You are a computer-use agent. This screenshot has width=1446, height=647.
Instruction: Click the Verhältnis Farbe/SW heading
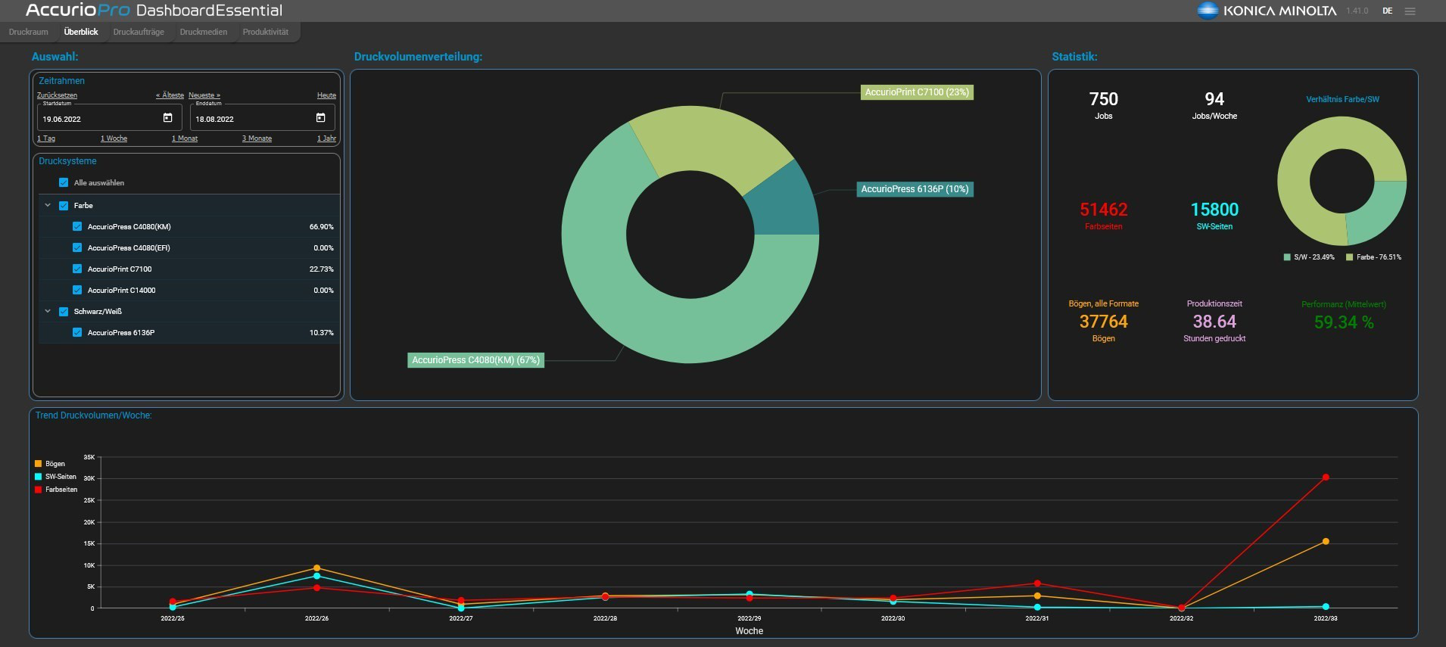(1342, 99)
